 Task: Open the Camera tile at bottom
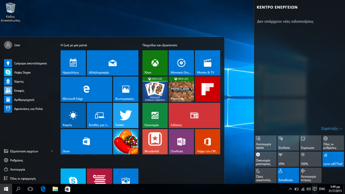126,176
